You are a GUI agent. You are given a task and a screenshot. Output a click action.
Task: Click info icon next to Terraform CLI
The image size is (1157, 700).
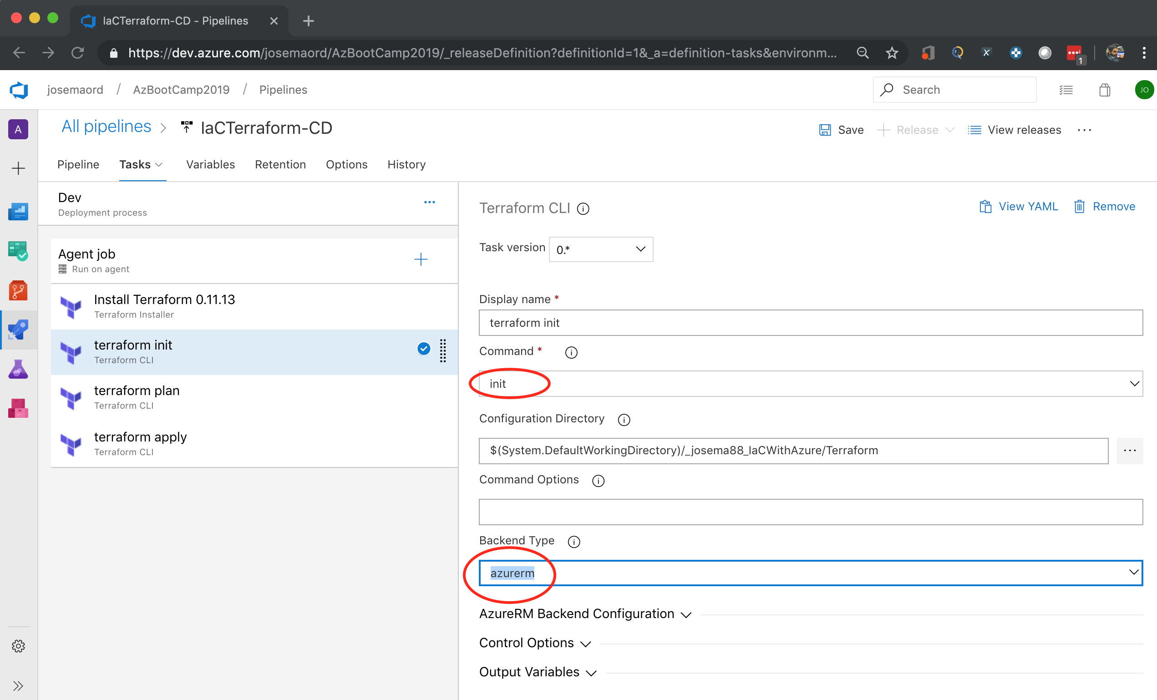(583, 208)
